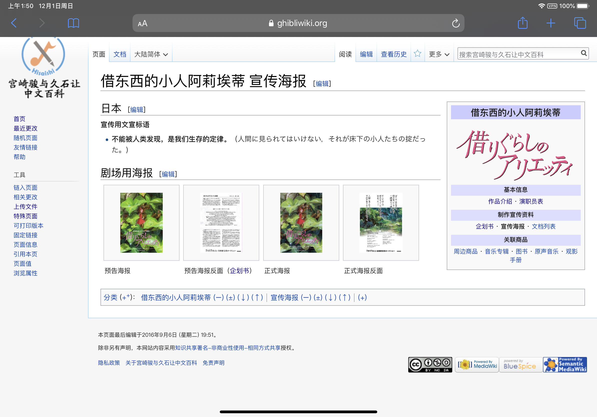Open the 查看历史 tab

tap(393, 54)
